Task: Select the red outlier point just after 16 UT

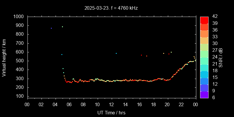Action: point(141,55)
